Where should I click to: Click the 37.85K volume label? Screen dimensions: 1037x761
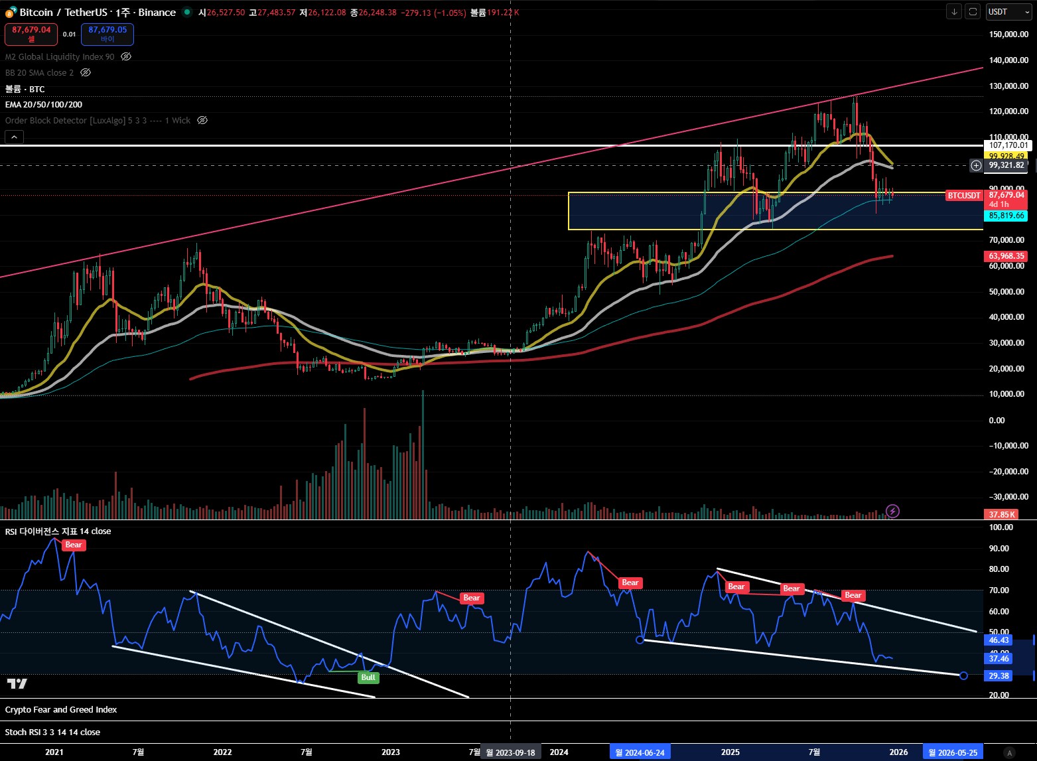click(1002, 515)
